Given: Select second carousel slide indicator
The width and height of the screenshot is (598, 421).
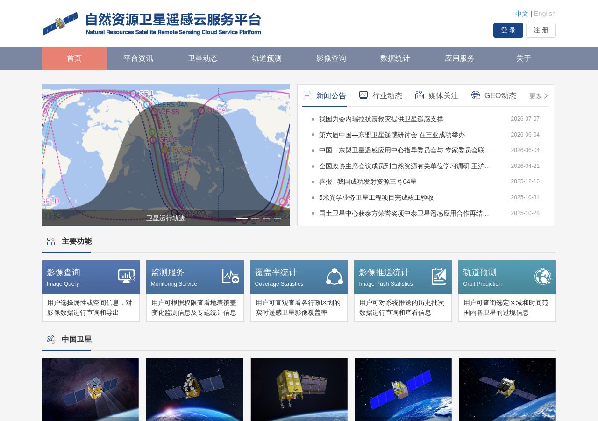Looking at the screenshot, I should tap(255, 218).
